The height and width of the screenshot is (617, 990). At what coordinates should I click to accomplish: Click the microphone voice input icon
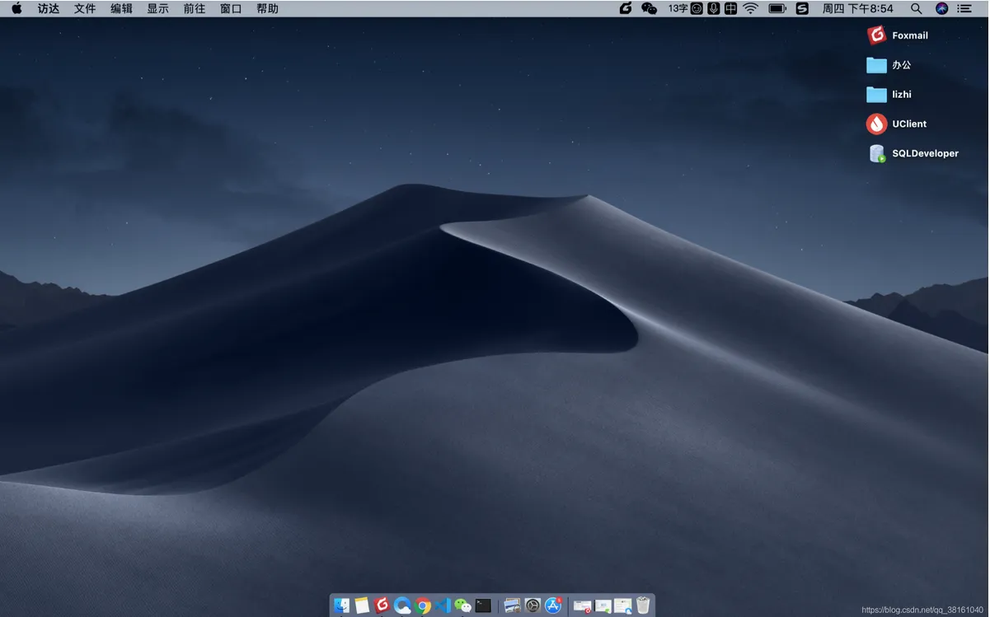pos(713,8)
